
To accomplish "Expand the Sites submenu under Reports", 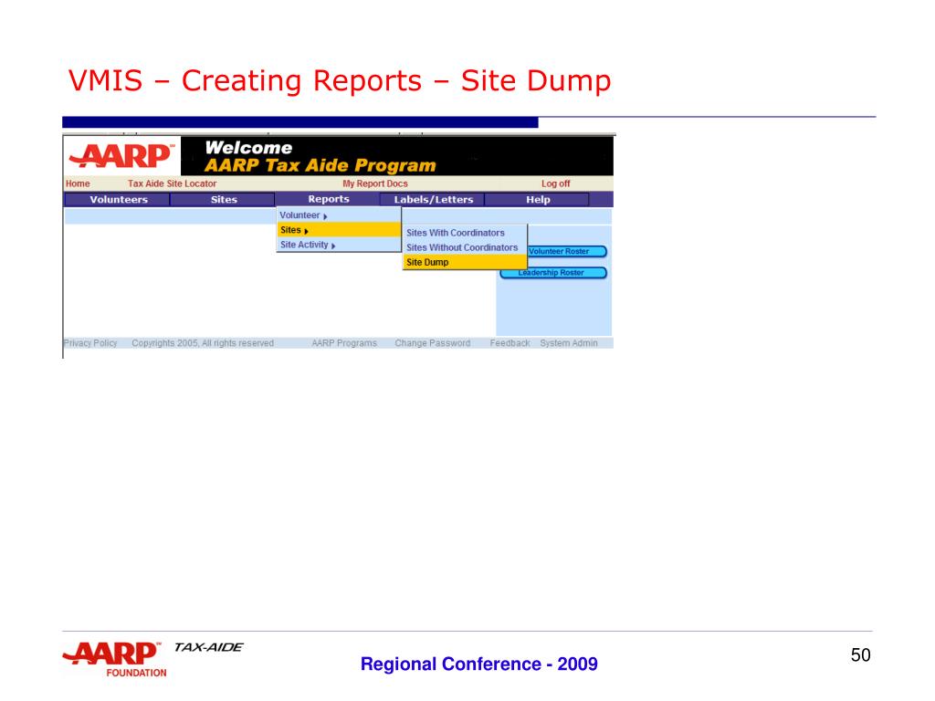I will click(339, 229).
